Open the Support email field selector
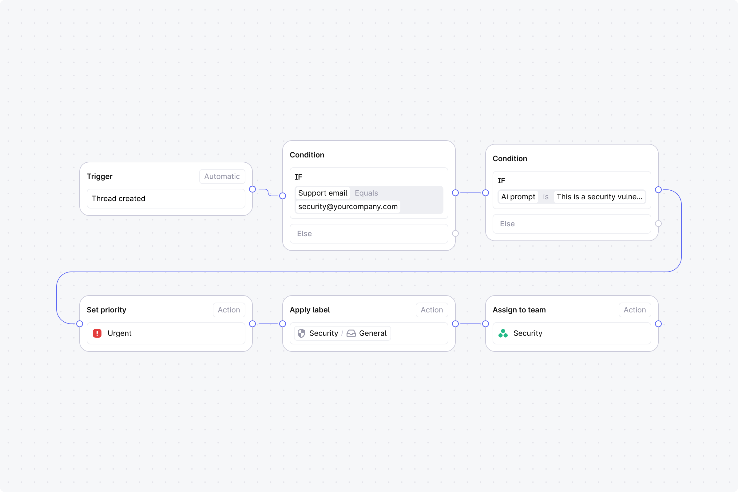This screenshot has height=492, width=738. [322, 193]
